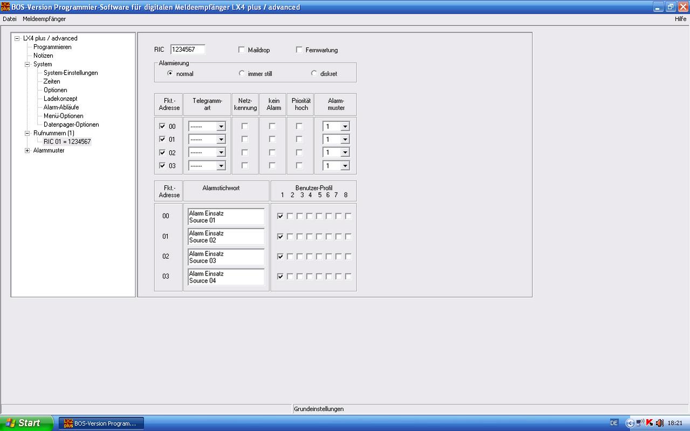Select RIC 01 = 1234567 tree entry
Screen dimensions: 690x431
click(x=67, y=142)
